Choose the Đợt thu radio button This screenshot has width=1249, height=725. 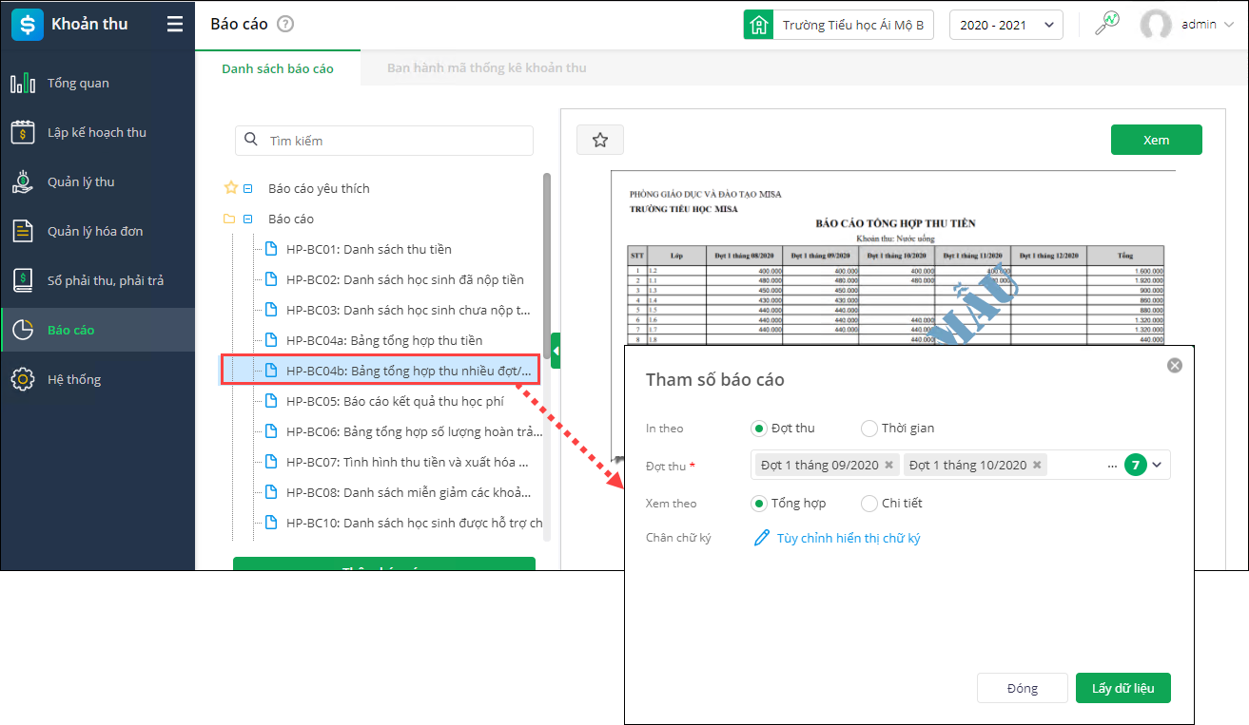(x=759, y=429)
